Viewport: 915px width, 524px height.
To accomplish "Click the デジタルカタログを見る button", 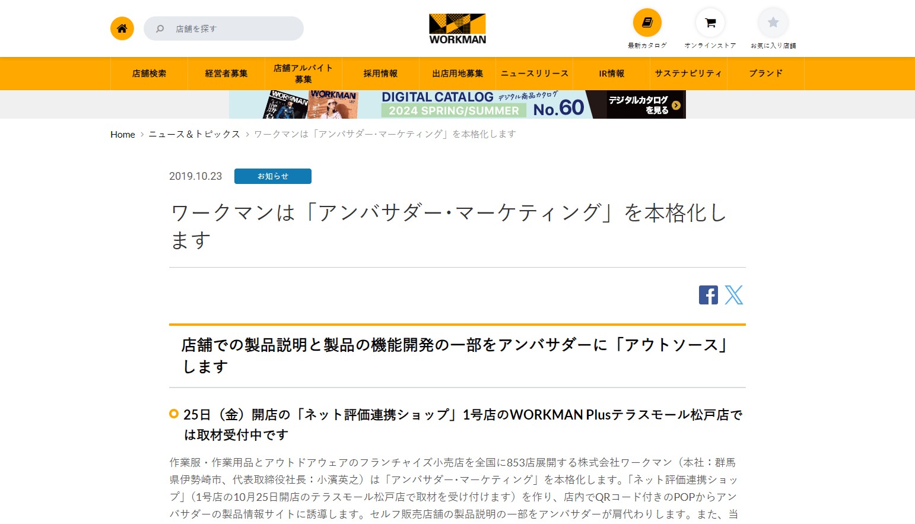I will [x=644, y=105].
